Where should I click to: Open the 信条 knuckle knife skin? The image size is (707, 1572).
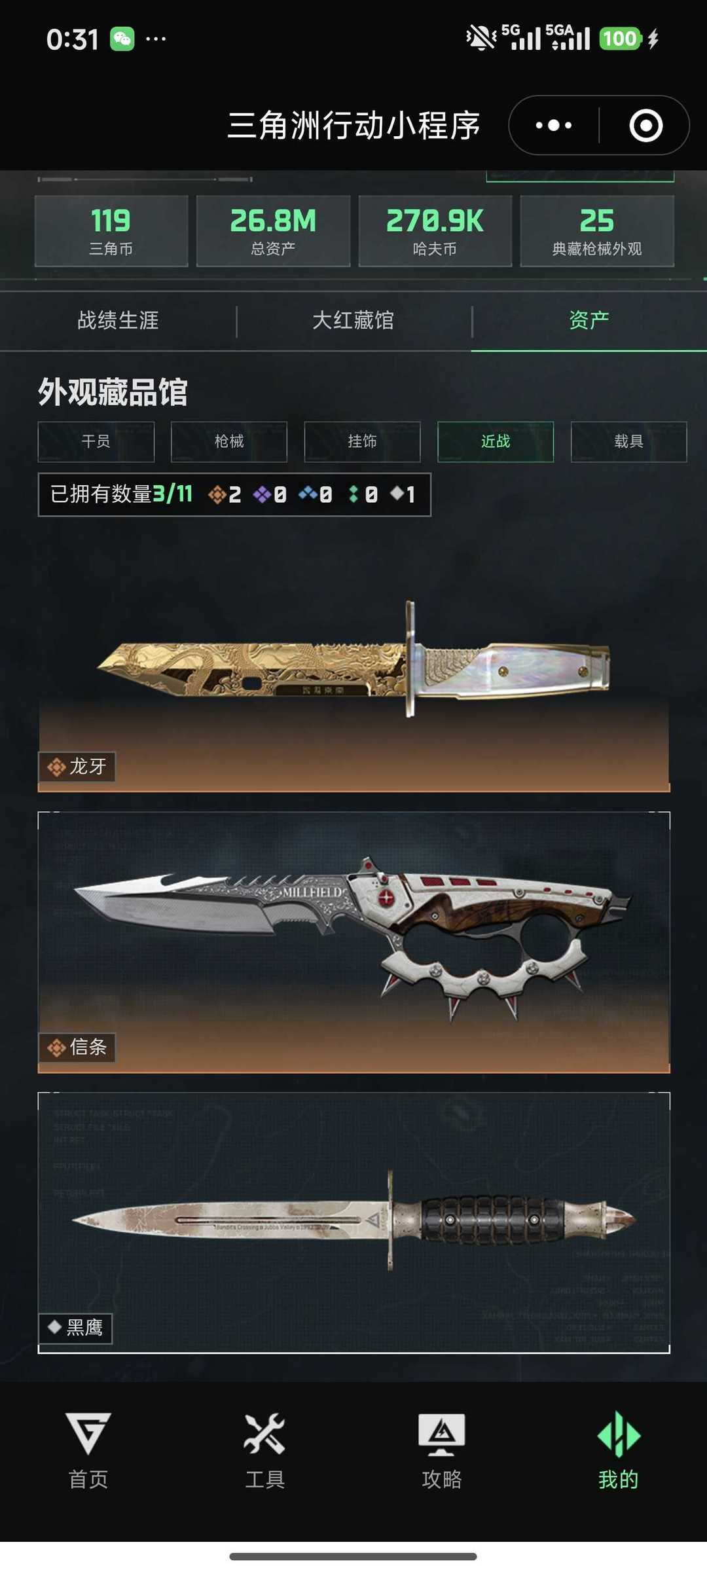(353, 942)
